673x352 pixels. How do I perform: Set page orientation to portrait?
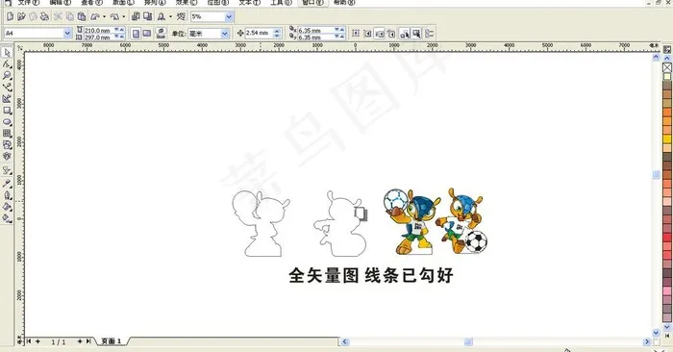tap(136, 33)
